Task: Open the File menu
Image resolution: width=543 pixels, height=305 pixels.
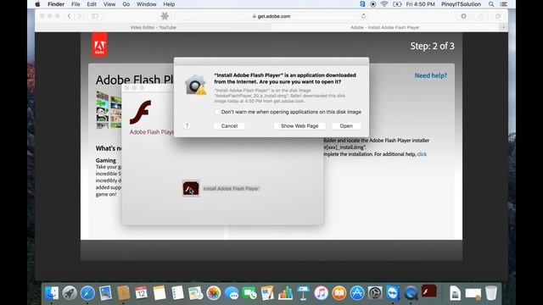Action: click(x=76, y=4)
